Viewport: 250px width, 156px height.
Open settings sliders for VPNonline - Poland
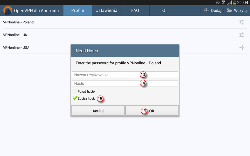[x=242, y=22]
